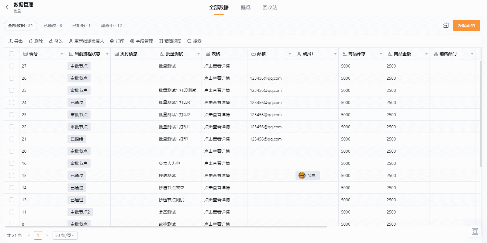Click the 表格 column header
Viewport: 487px width, 243px height.
point(224,54)
